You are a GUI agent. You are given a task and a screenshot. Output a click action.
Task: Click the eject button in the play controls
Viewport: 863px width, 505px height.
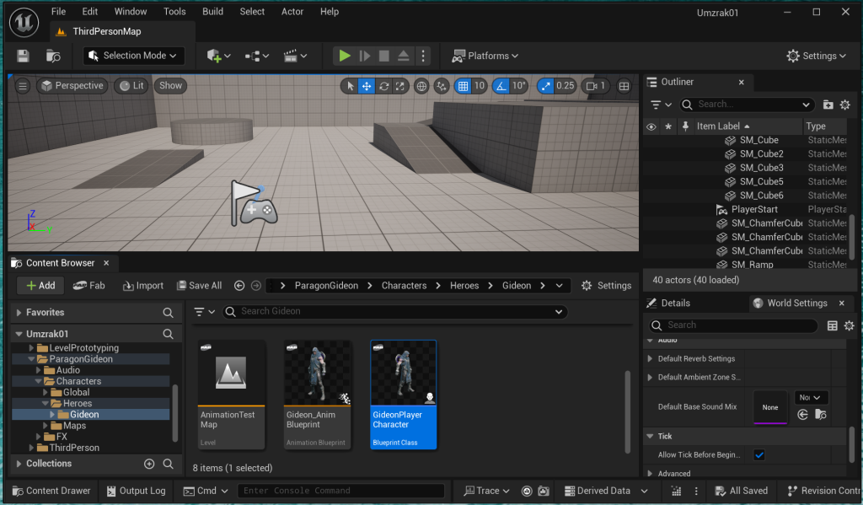coord(404,56)
